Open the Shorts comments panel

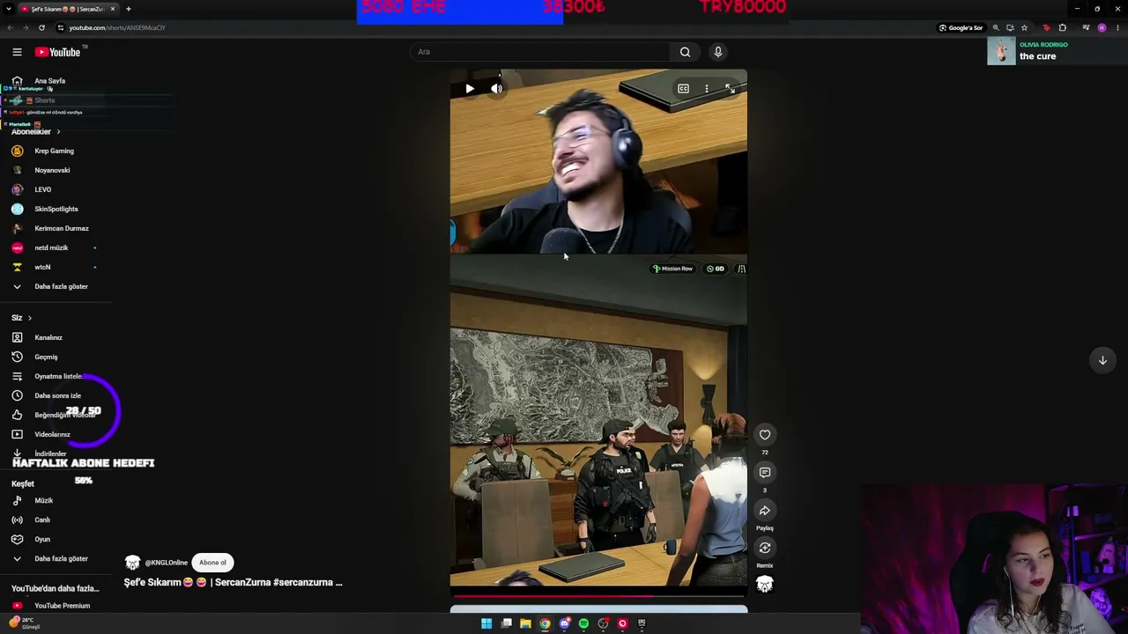(765, 473)
